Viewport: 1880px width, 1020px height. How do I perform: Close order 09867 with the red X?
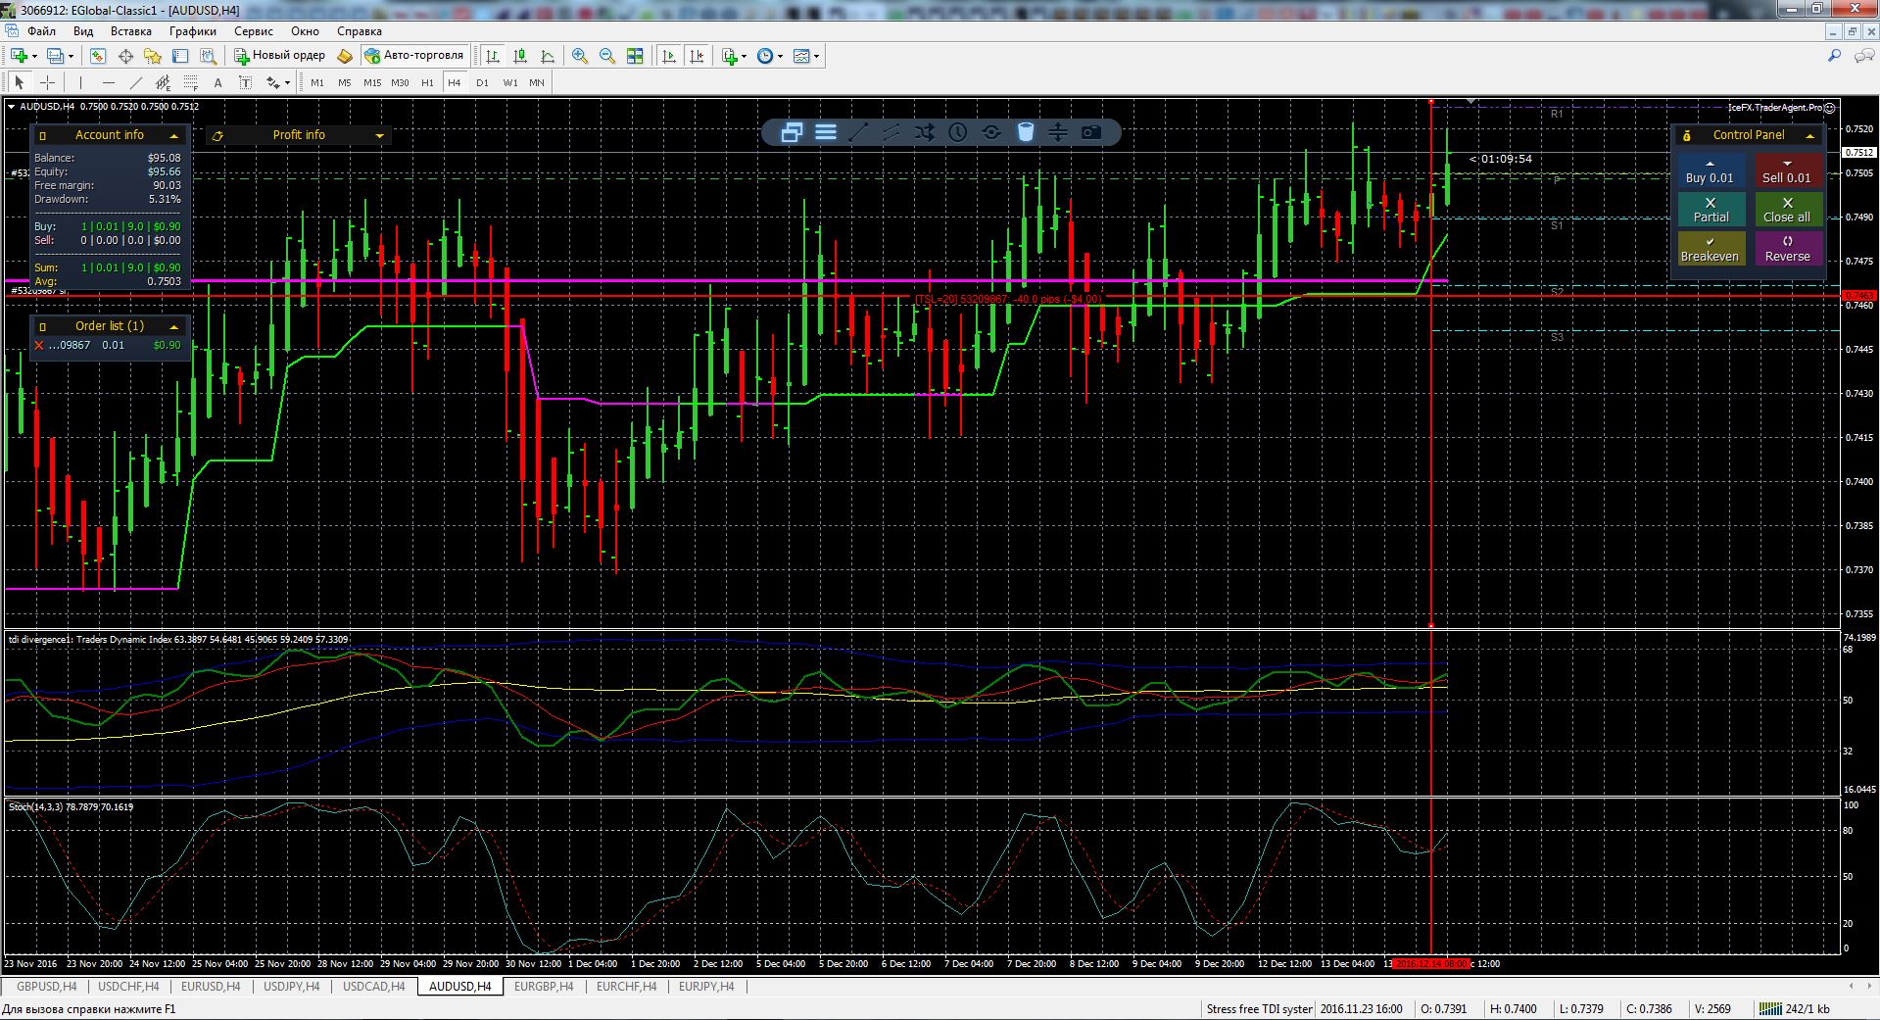point(39,345)
